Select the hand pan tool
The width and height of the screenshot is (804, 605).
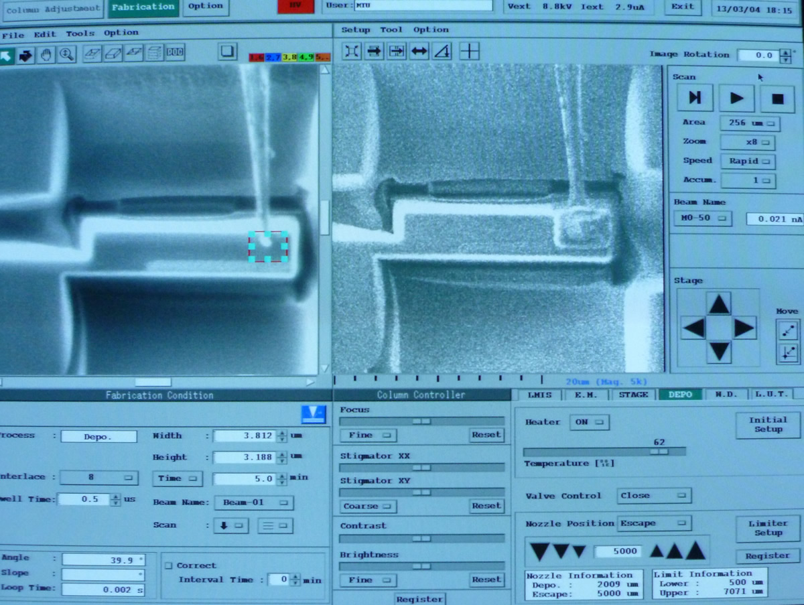46,54
